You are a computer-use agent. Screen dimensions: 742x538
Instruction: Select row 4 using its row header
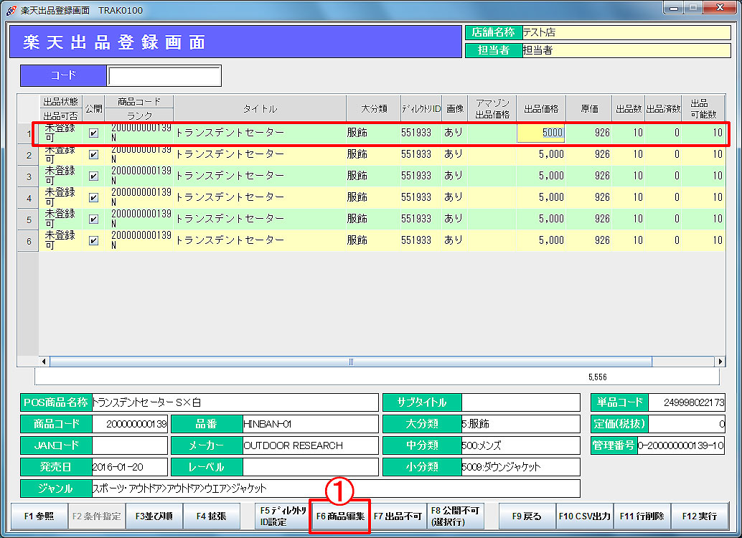(x=29, y=198)
